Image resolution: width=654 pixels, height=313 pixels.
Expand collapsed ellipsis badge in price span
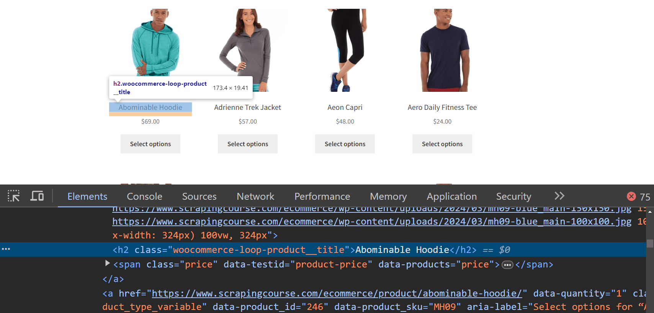508,265
